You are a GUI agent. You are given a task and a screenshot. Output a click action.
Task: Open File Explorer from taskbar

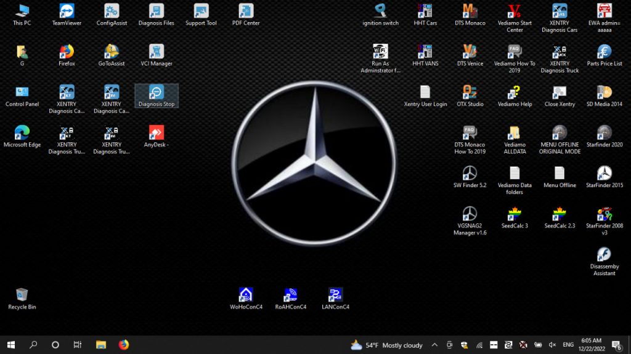coord(100,345)
